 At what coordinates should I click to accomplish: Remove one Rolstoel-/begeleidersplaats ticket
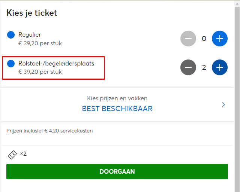coord(188,67)
